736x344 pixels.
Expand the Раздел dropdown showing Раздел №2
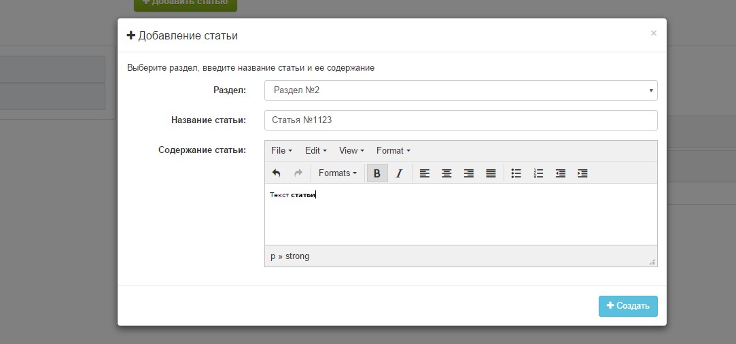tap(461, 90)
